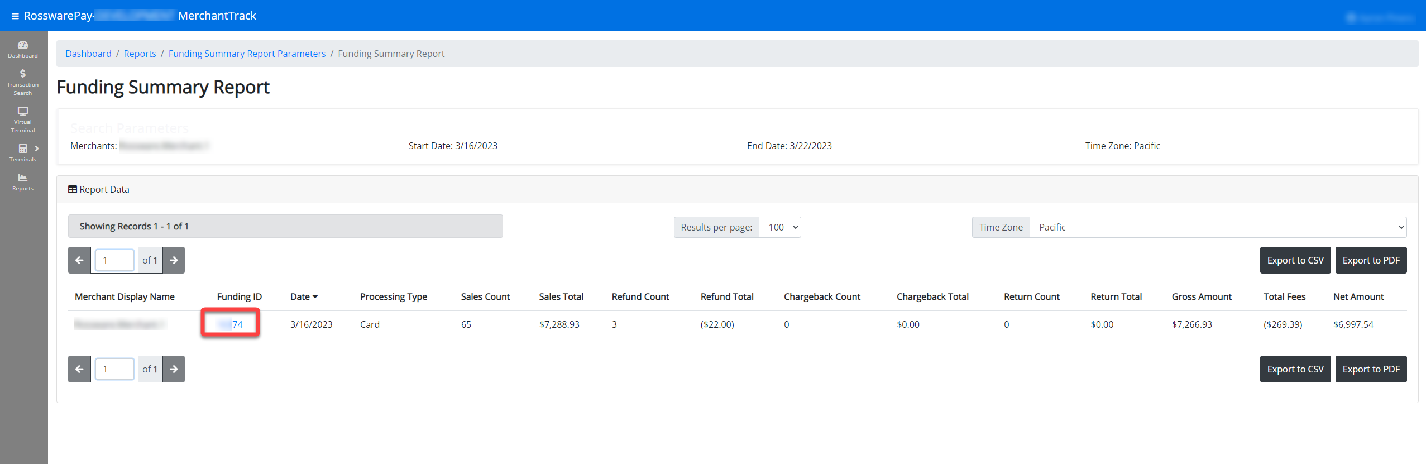Click the top Export to PDF button
The height and width of the screenshot is (464, 1426).
tap(1371, 260)
